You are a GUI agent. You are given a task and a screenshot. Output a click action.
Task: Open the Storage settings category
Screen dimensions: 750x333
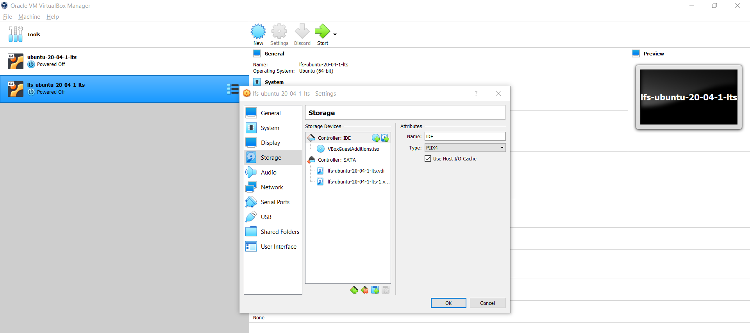tap(273, 157)
